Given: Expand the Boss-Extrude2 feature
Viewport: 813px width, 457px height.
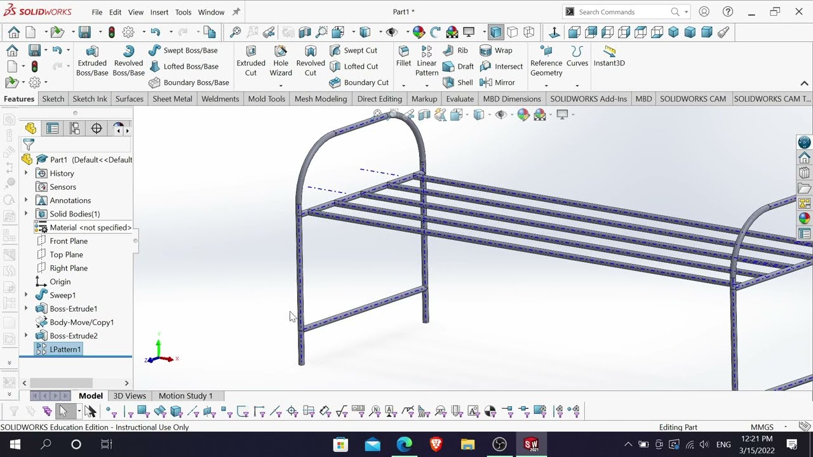Looking at the screenshot, I should [26, 336].
